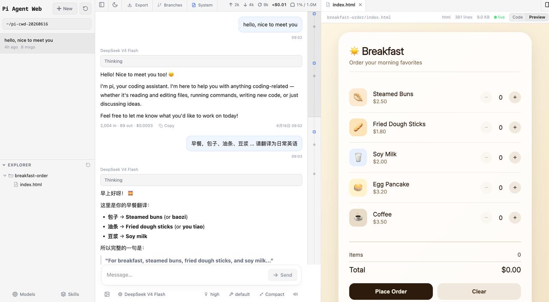Open the Skills panel
Screen dimensions: 549x302
tap(70, 294)
